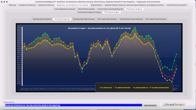Select the DJI_AdjClose-actual legend label

107,88
